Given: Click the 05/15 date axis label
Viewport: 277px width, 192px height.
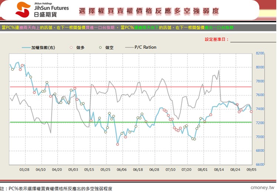Looking at the screenshot, I should coord(89,169).
